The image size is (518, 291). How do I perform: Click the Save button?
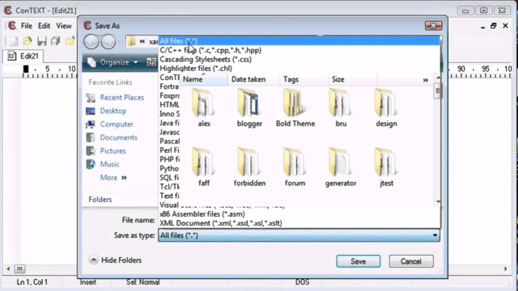tap(358, 261)
